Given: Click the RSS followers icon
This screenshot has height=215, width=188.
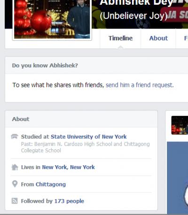Looking at the screenshot, I should tap(15, 201).
